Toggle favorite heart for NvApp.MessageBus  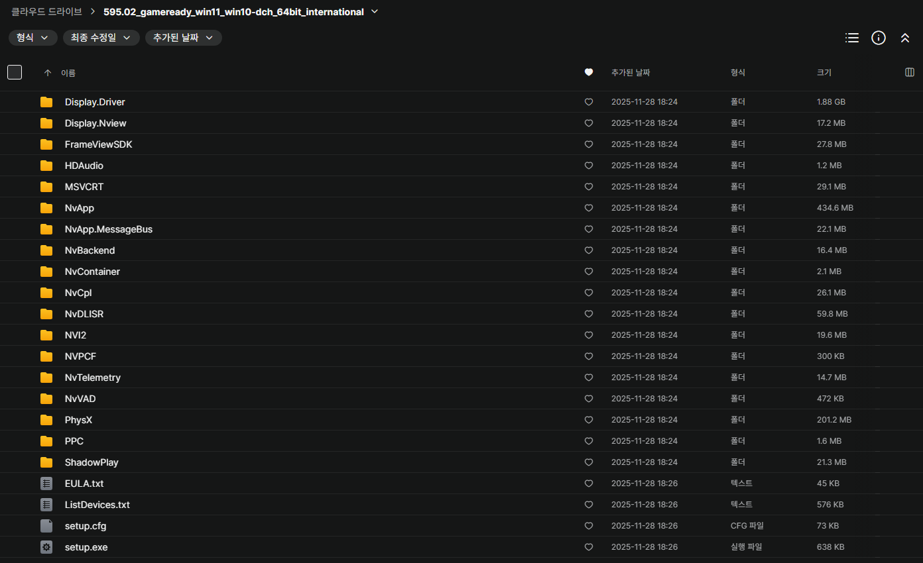[x=589, y=229]
